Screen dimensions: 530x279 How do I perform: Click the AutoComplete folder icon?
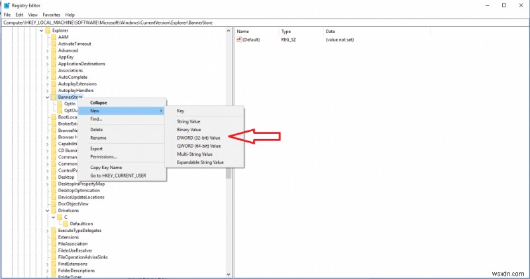pyautogui.click(x=54, y=77)
